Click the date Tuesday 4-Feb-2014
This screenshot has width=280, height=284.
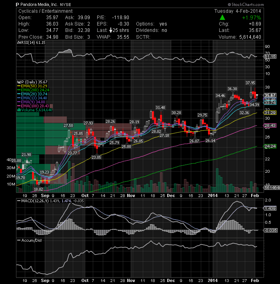coord(238,11)
